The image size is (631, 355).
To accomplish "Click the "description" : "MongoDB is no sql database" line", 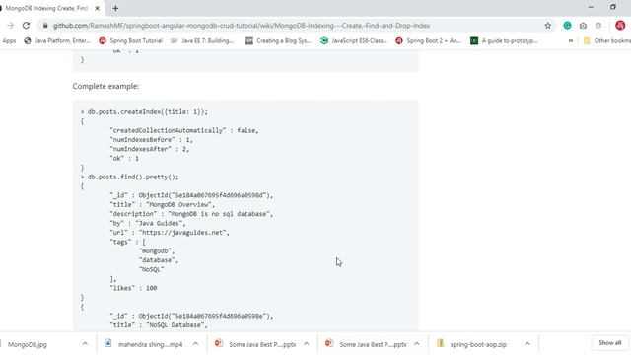I will [191, 214].
